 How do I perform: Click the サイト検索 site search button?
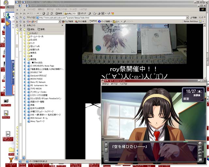81,22
